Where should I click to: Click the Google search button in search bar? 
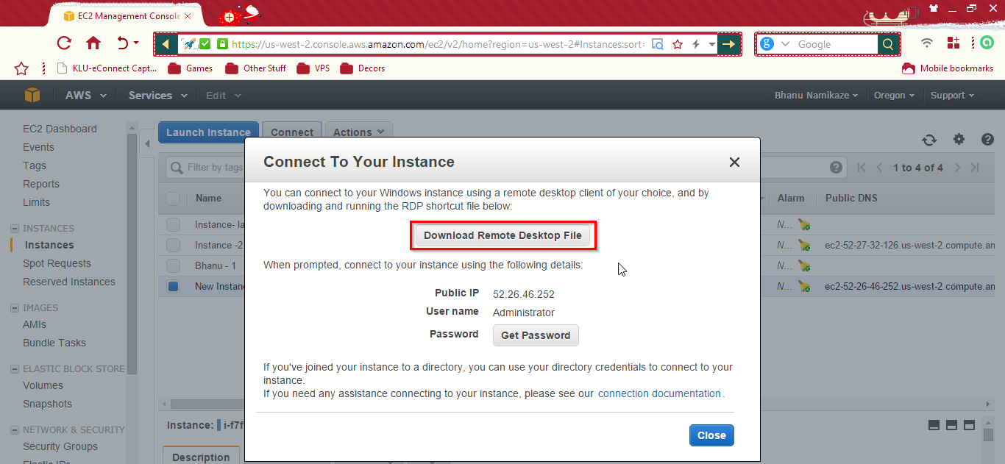click(x=887, y=43)
